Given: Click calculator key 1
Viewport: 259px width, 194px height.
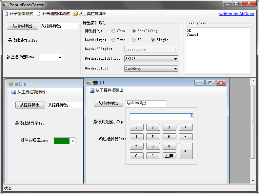Looking at the screenshot, I should pos(137,127).
